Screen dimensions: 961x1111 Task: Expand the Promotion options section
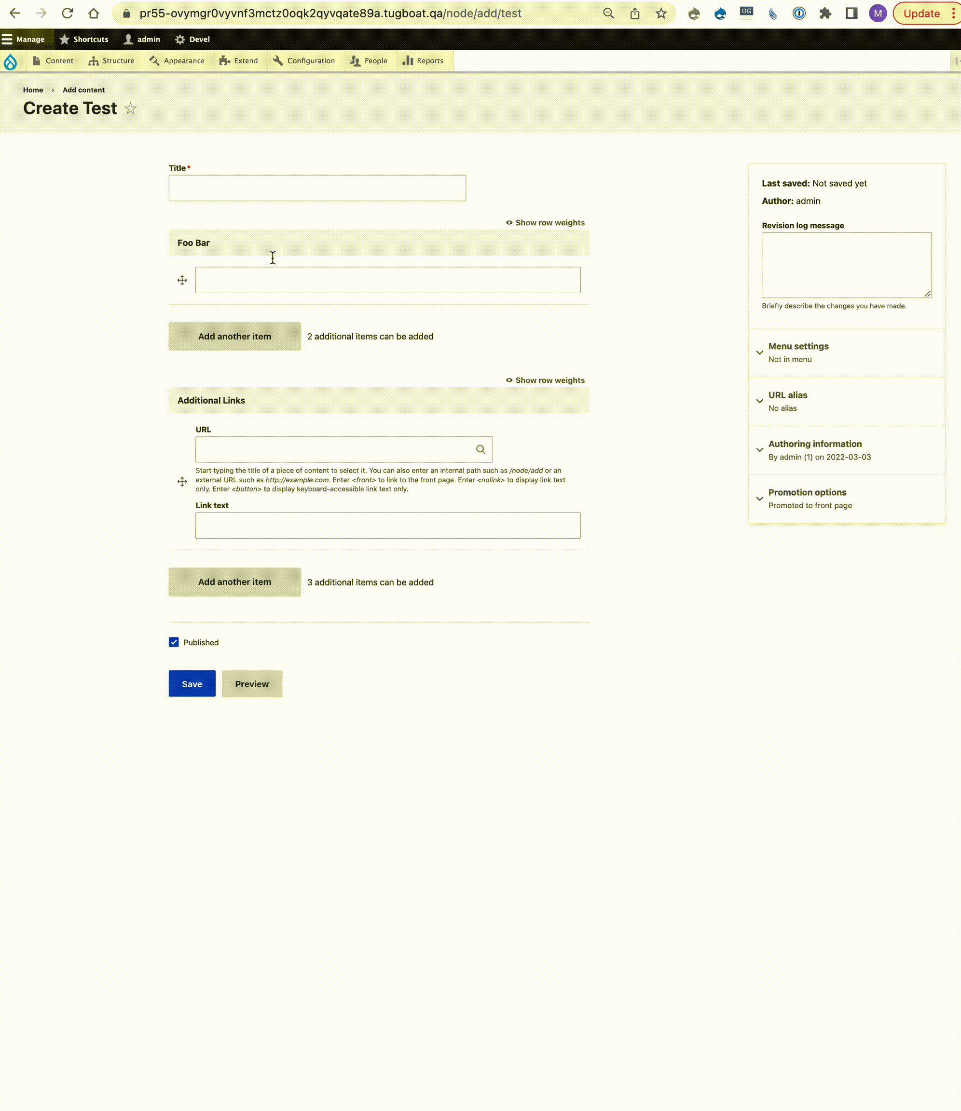807,492
